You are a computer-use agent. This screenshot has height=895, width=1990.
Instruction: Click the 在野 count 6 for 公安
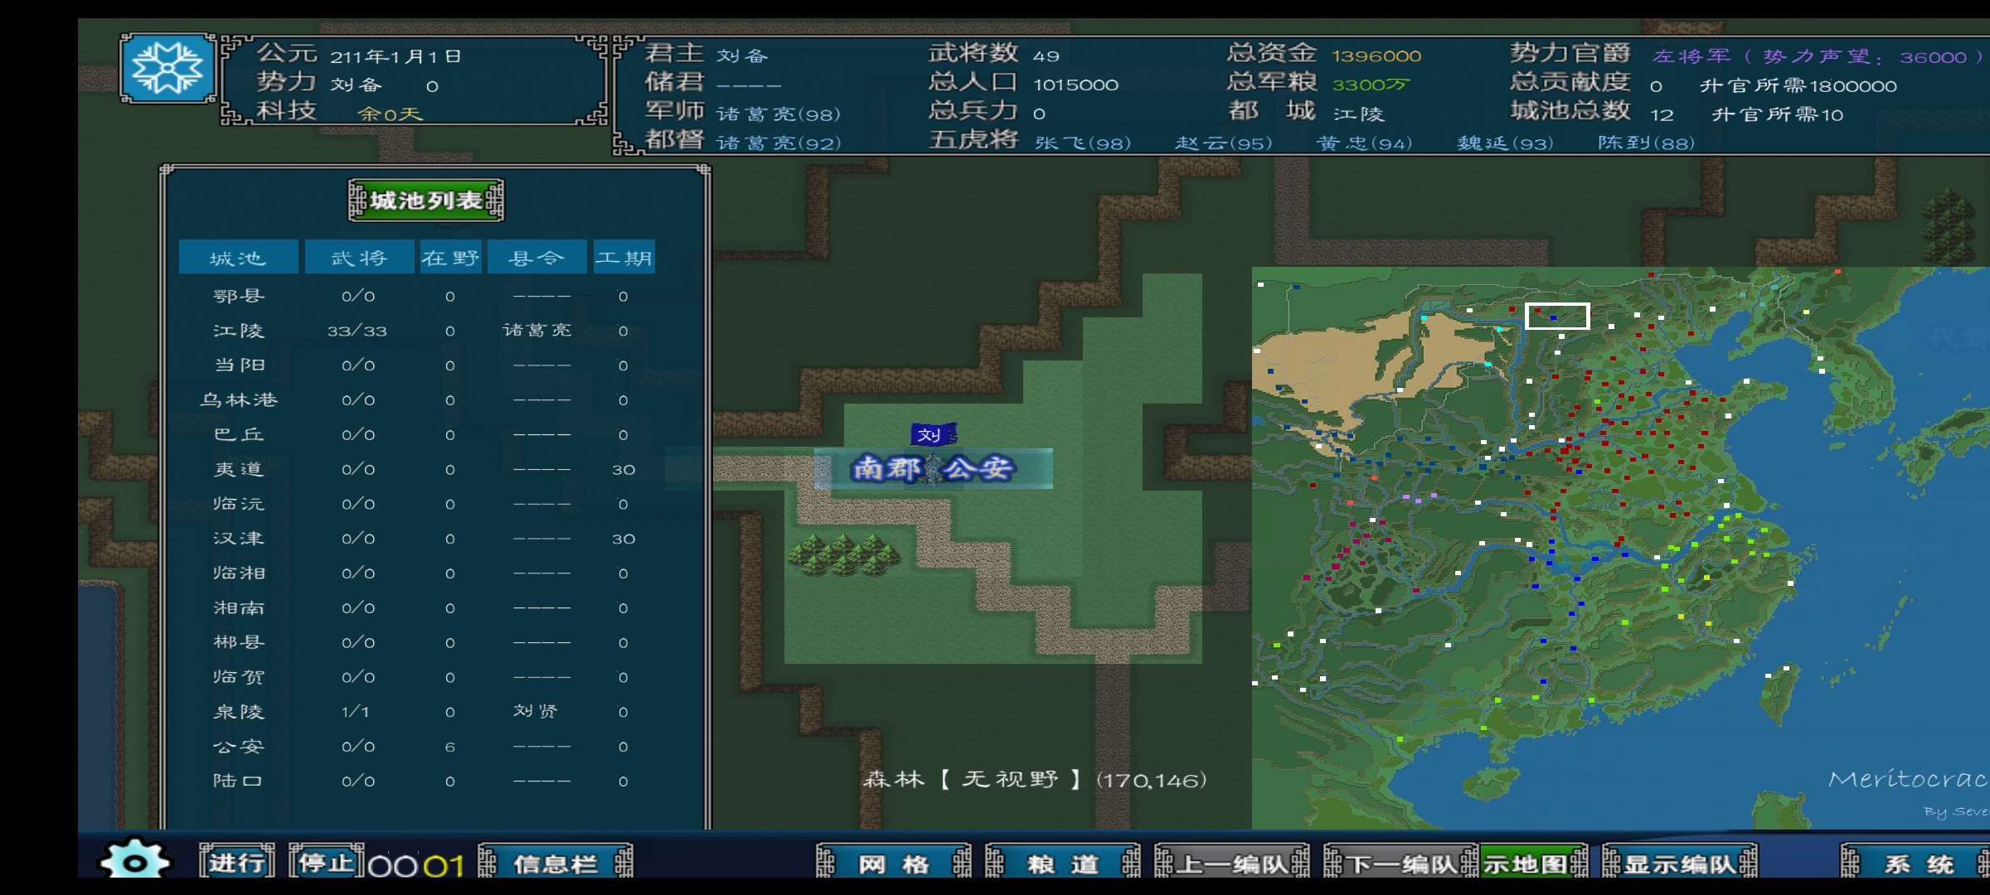[x=450, y=747]
